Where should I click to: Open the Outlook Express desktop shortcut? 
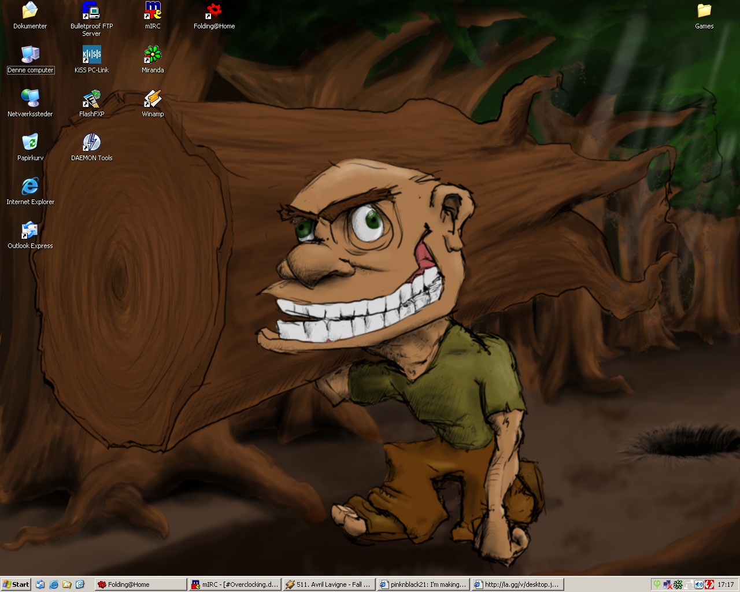pos(30,235)
